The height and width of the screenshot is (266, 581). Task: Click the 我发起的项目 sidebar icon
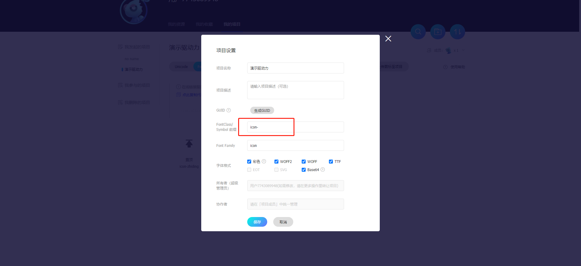(x=120, y=47)
